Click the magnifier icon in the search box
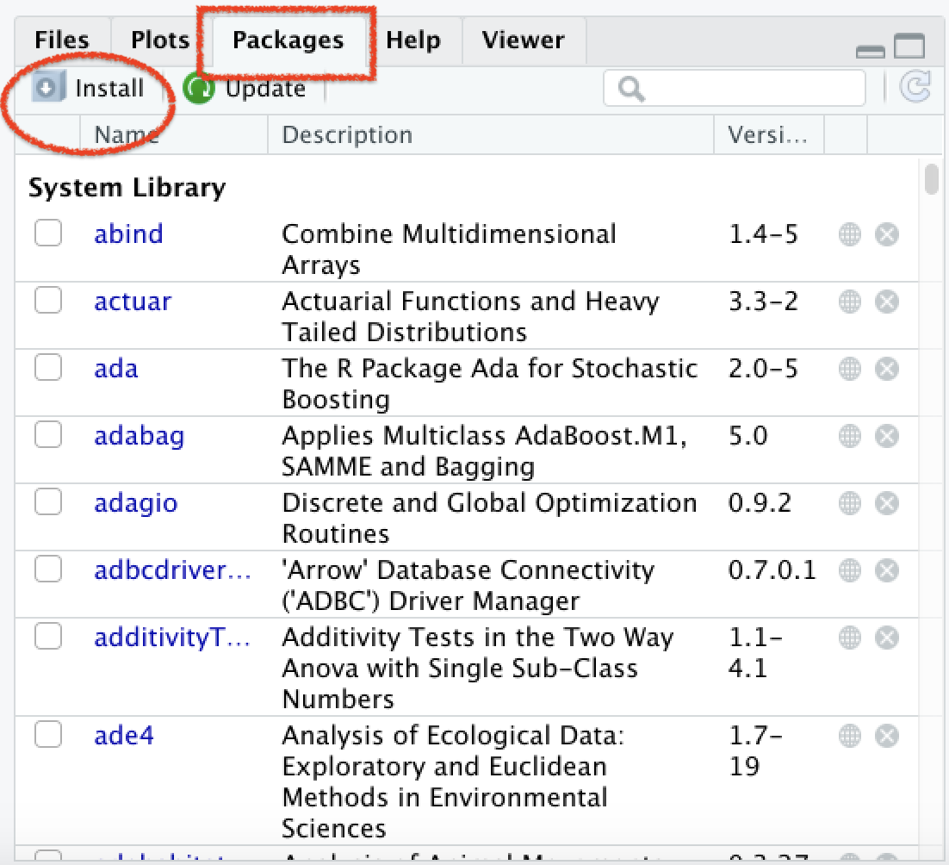 point(631,89)
